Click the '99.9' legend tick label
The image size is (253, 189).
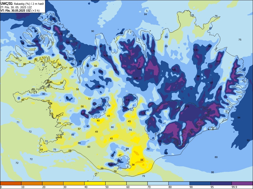click(234, 187)
